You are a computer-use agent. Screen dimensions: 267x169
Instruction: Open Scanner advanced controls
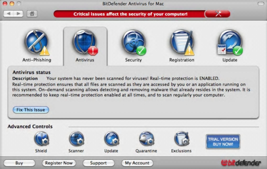pyautogui.click(x=76, y=139)
